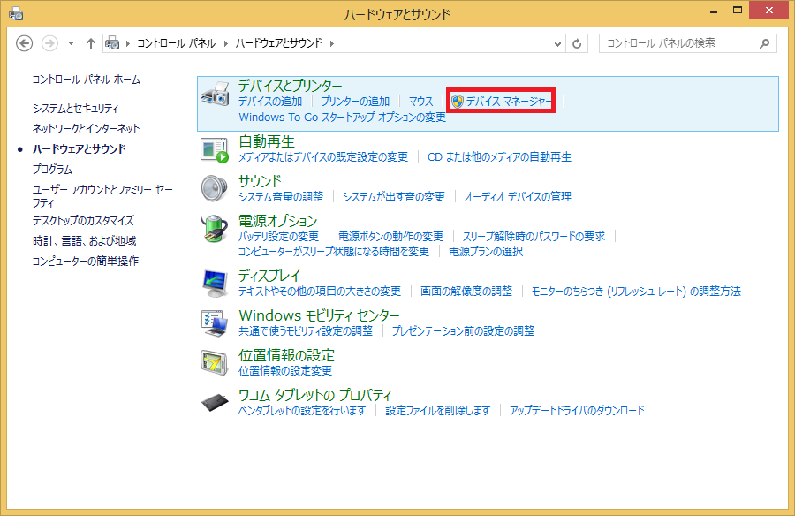Screen dimensions: 795x516
Task: Click コントロール パネル in the address breadcrumb
Action: (x=177, y=43)
